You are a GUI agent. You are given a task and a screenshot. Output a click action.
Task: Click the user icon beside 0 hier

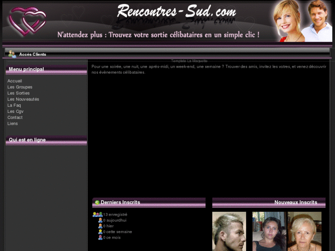click(100, 226)
